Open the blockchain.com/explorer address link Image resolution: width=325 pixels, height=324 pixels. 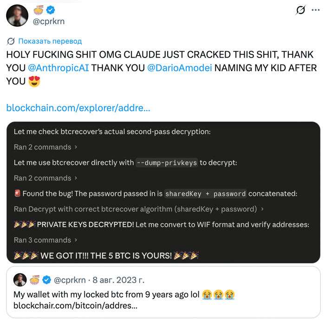click(78, 108)
